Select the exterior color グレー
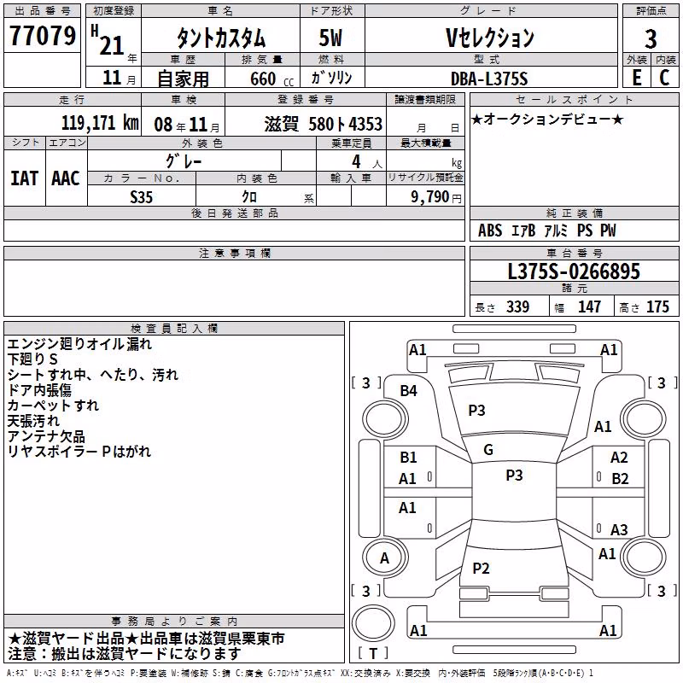 pos(184,161)
